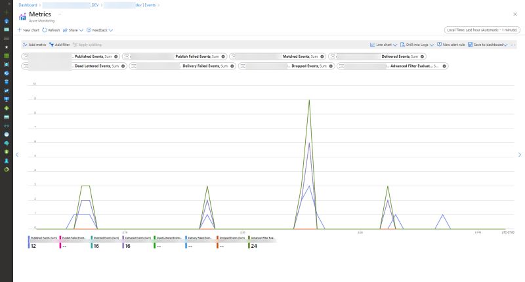The image size is (525, 282).
Task: Select the Delivery Failed Events pill
Action: pos(183,66)
